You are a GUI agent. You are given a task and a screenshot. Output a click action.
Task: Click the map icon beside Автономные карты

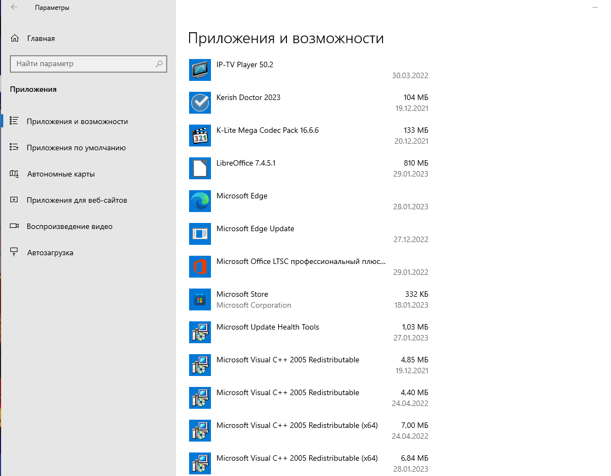[x=14, y=173]
